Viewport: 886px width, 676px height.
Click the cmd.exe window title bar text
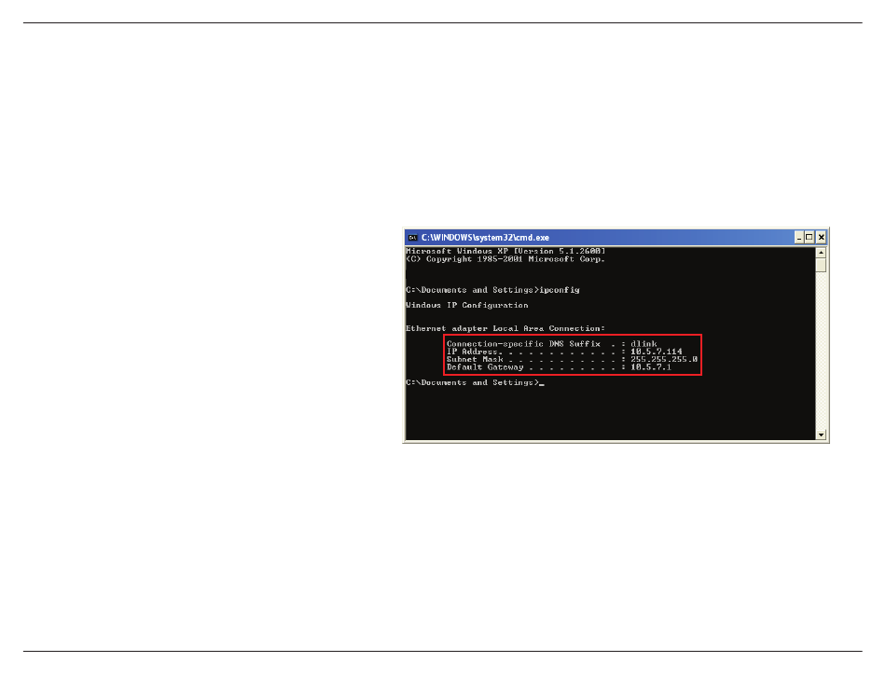tap(485, 238)
